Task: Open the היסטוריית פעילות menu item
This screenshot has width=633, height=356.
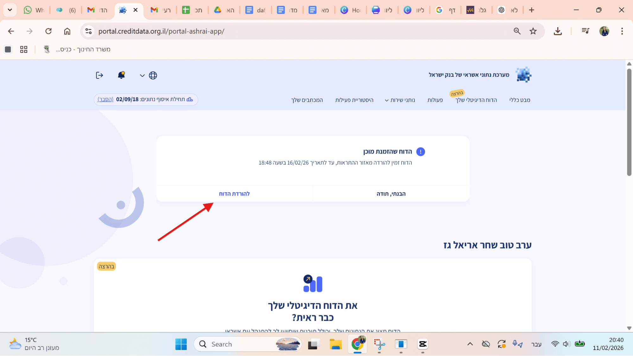Action: pyautogui.click(x=354, y=100)
